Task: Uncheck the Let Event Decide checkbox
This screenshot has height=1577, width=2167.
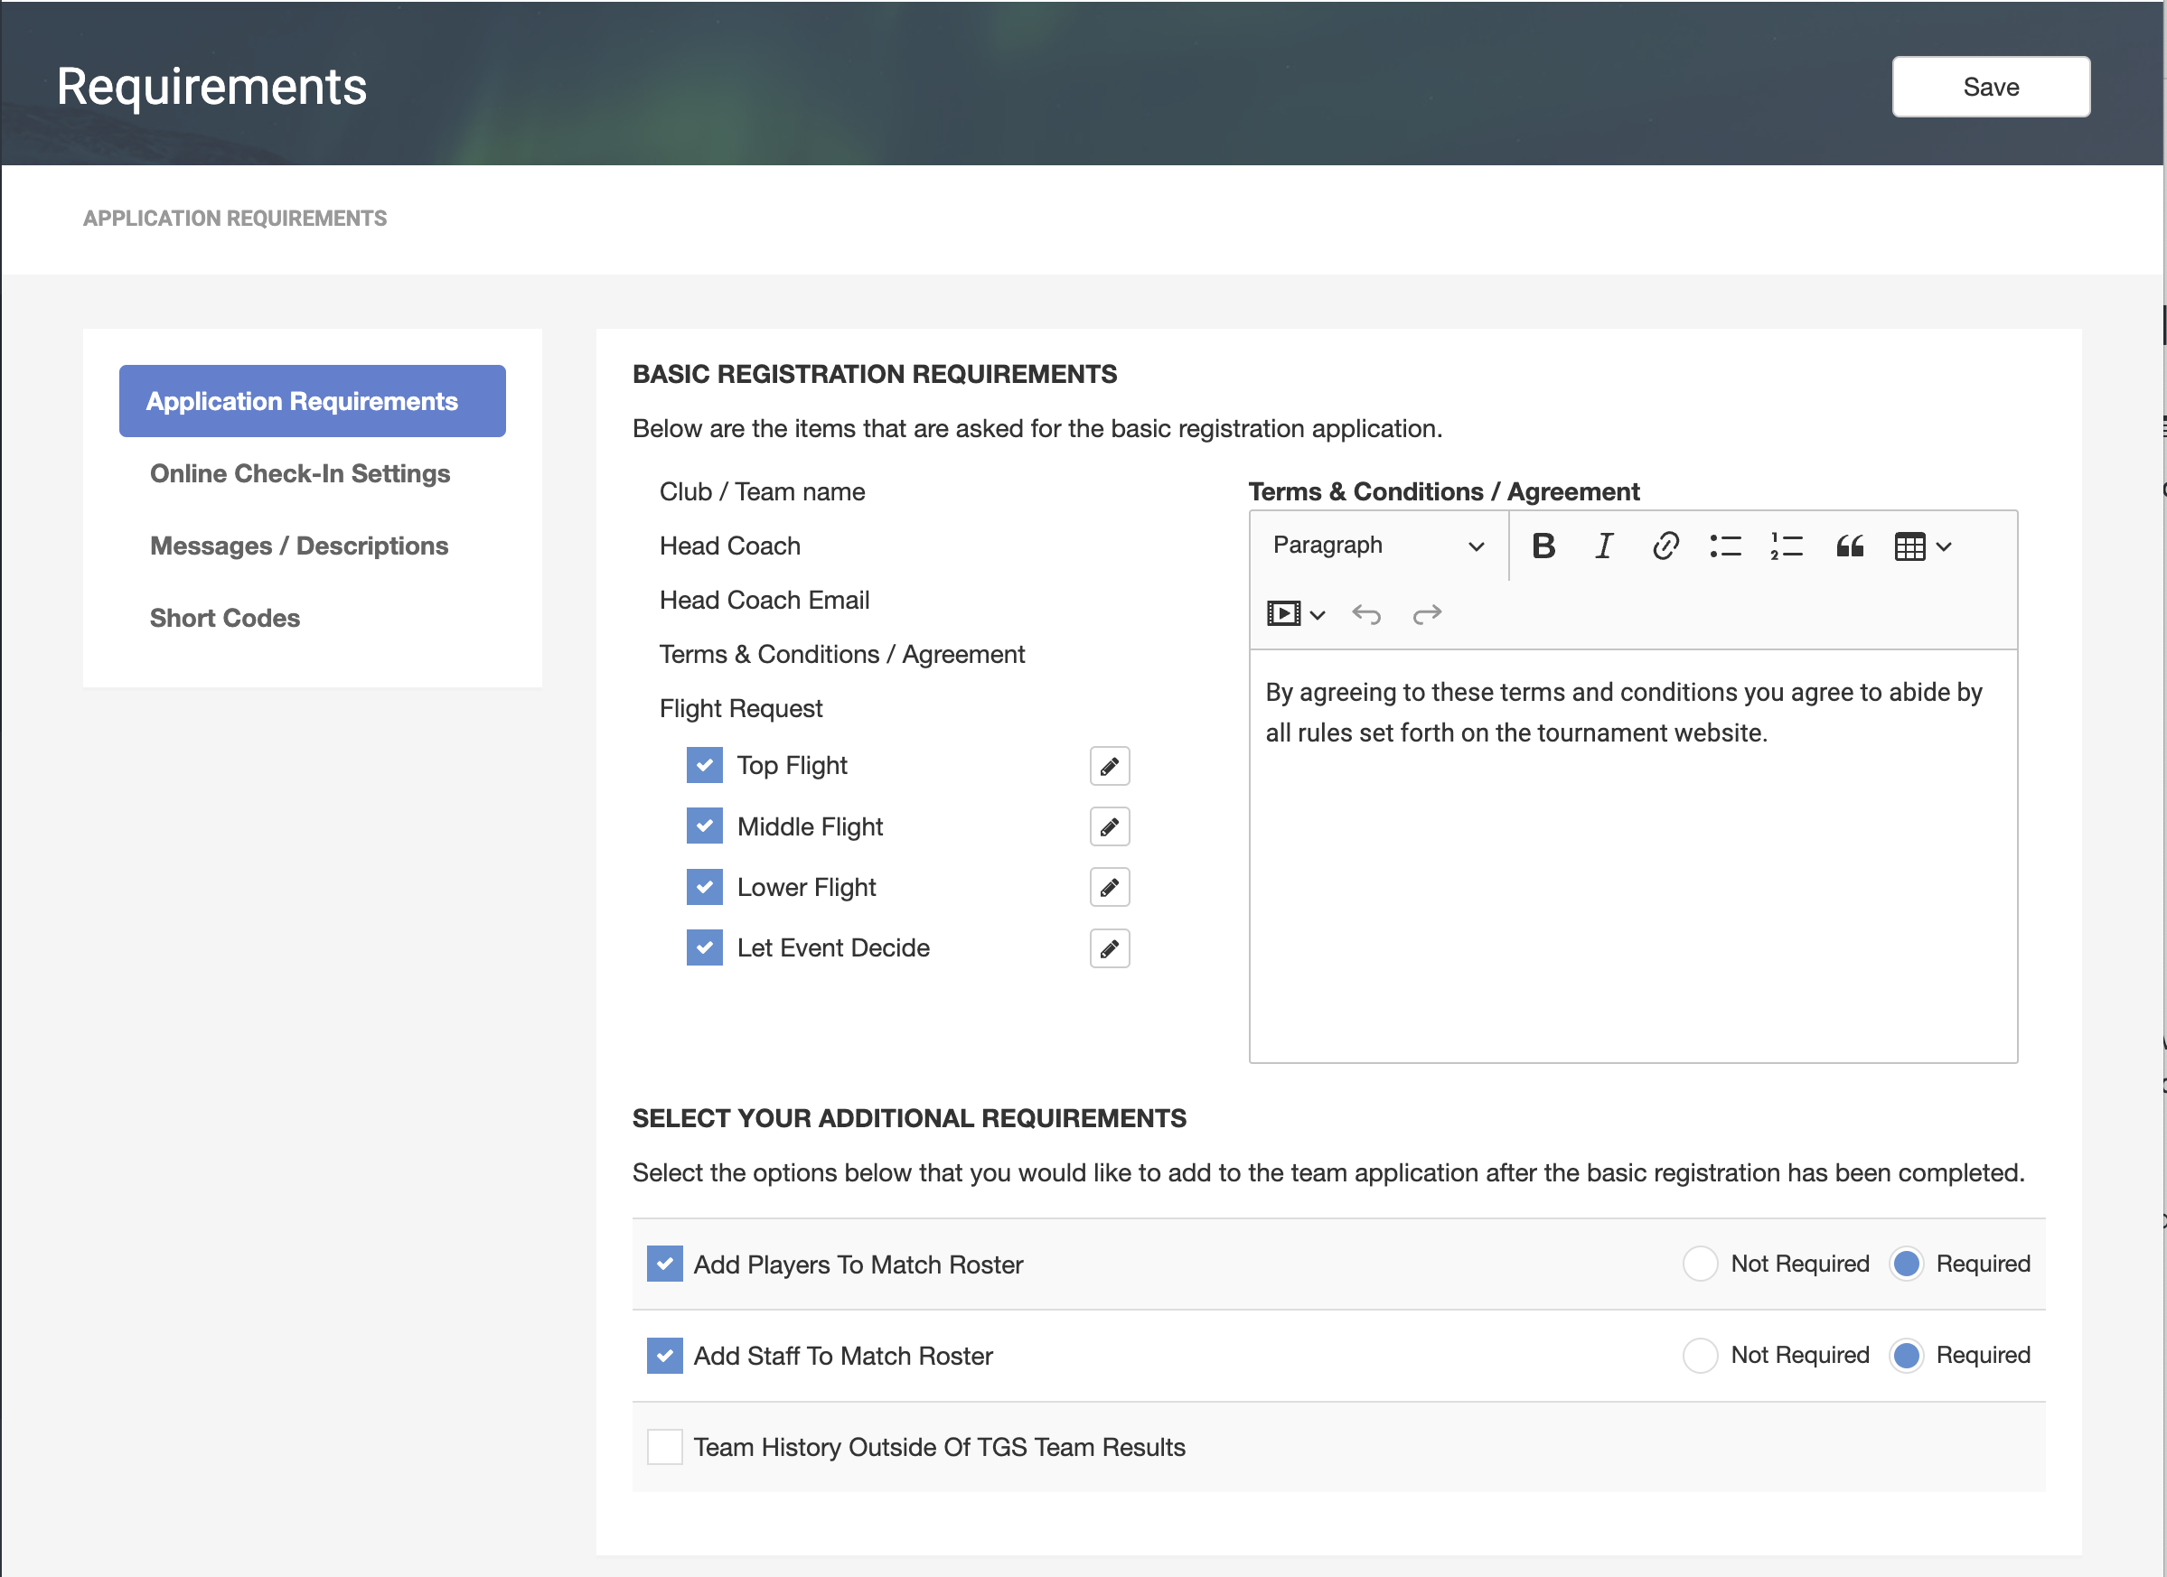Action: tap(704, 947)
